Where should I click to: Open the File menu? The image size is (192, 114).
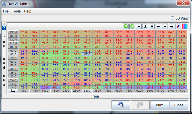[x=6, y=11]
